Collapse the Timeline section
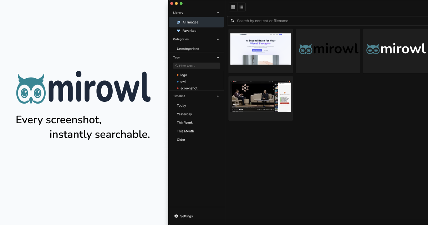The width and height of the screenshot is (428, 225). click(x=218, y=96)
